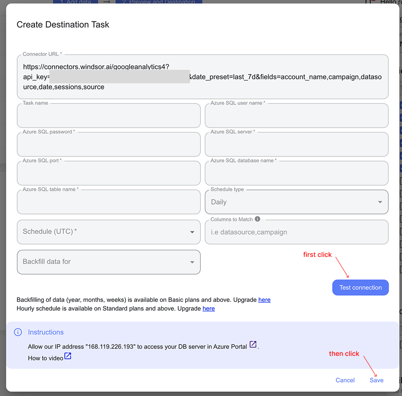Cancel the Create Destination Task dialog

(x=345, y=380)
